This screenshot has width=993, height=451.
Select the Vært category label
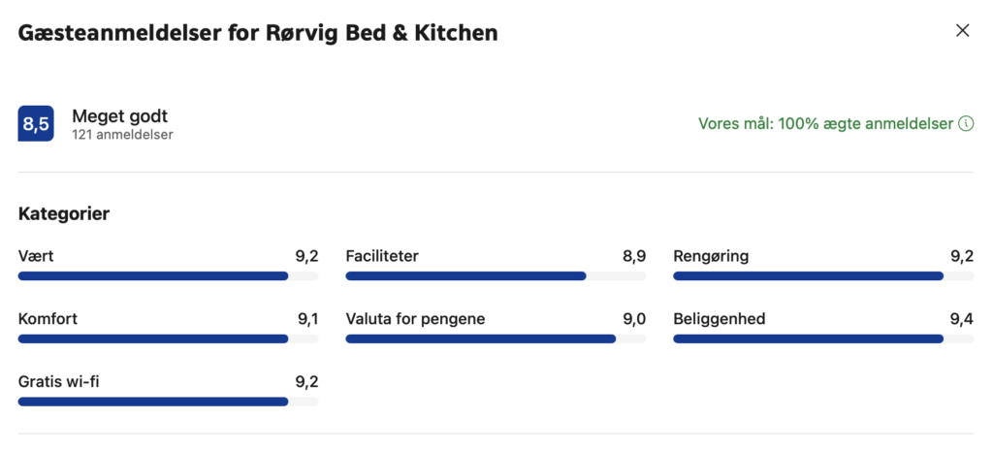pos(36,257)
